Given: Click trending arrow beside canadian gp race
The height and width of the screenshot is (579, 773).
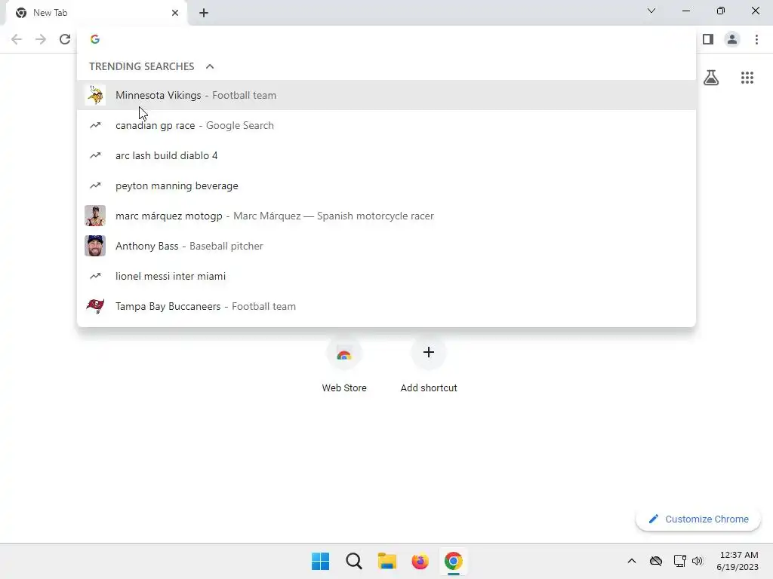Looking at the screenshot, I should coord(95,125).
